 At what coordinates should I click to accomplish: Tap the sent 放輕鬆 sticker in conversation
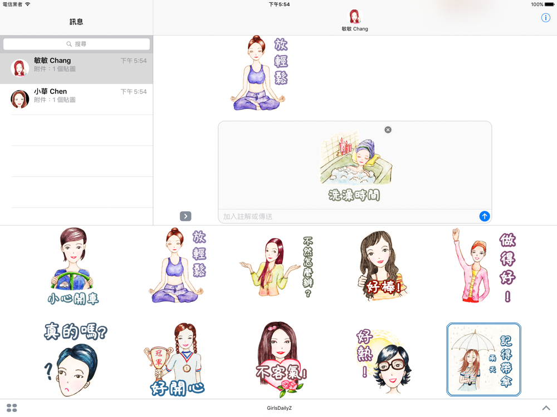tap(260, 73)
